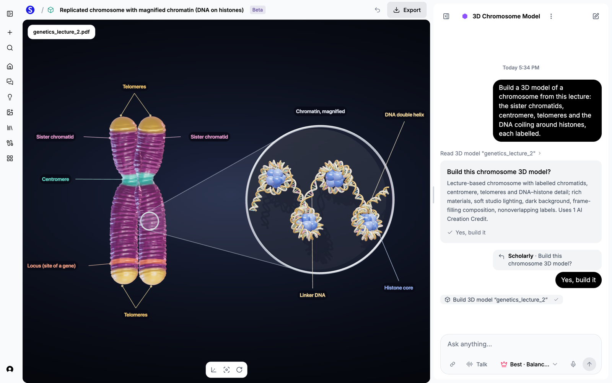
Task: Click the Histone core label
Action: [x=399, y=288]
